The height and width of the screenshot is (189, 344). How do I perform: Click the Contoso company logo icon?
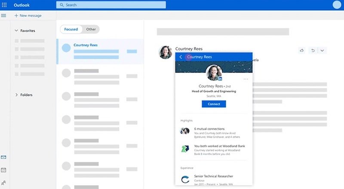[x=185, y=180]
